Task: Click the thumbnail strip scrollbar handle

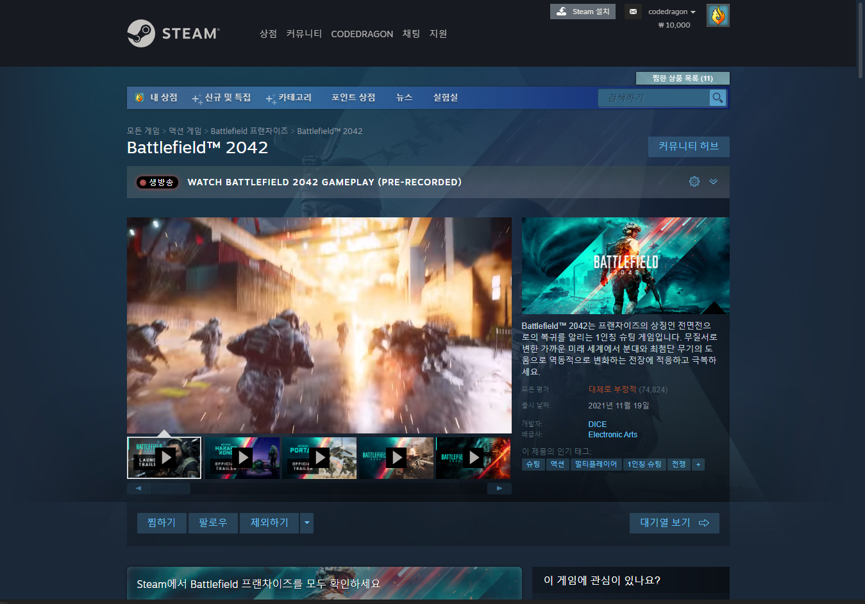Action: (x=171, y=489)
